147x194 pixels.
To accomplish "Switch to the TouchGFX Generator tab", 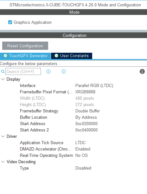I will (x=25, y=56).
